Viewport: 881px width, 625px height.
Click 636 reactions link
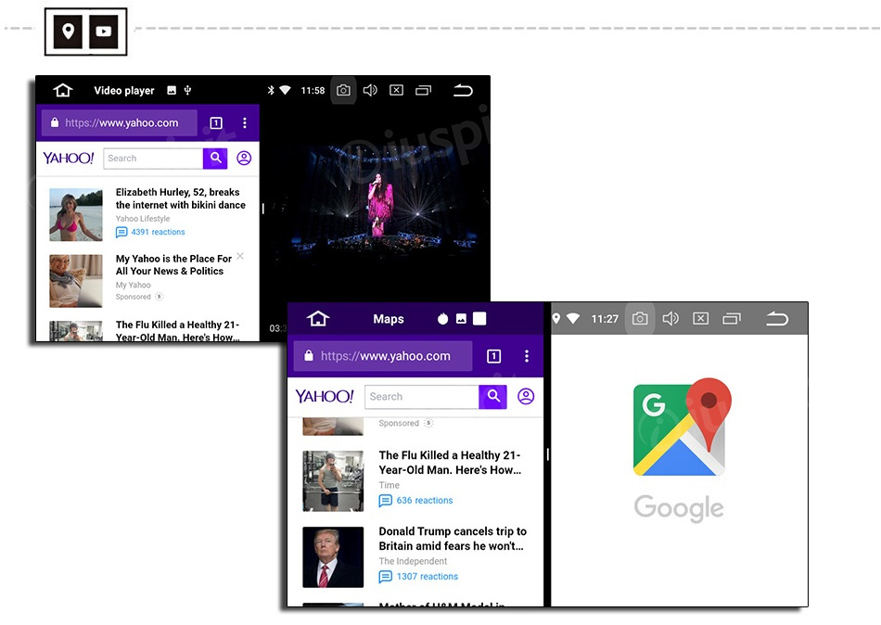(424, 501)
